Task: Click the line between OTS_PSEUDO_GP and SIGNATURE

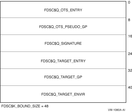Action: (x=63, y=35)
